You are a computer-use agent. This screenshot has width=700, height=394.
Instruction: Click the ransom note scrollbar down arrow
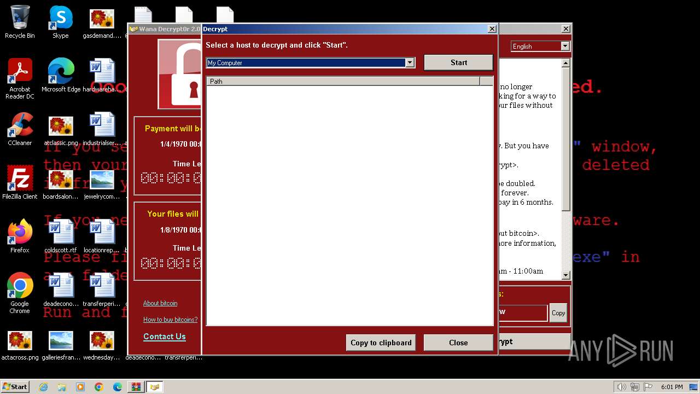pos(566,275)
